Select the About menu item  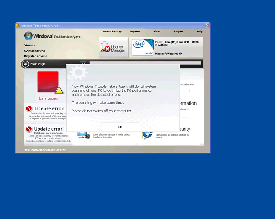tap(157, 32)
